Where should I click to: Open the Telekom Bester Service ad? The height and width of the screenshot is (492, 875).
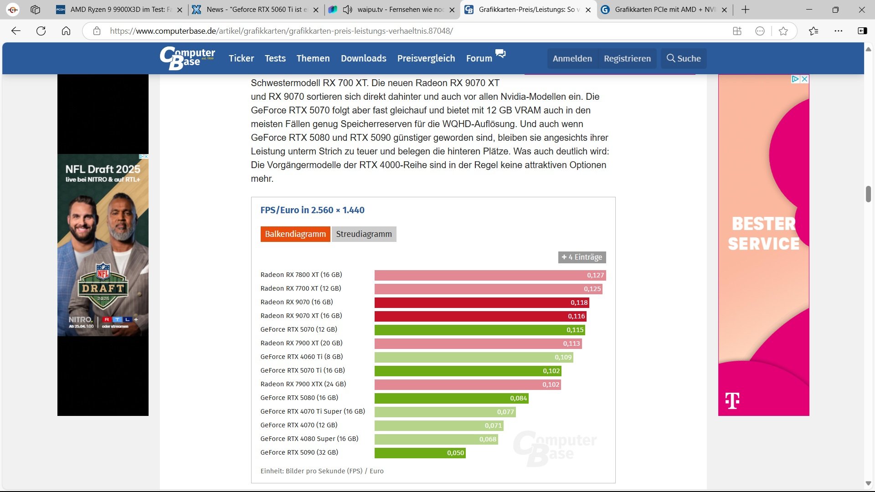pos(764,245)
